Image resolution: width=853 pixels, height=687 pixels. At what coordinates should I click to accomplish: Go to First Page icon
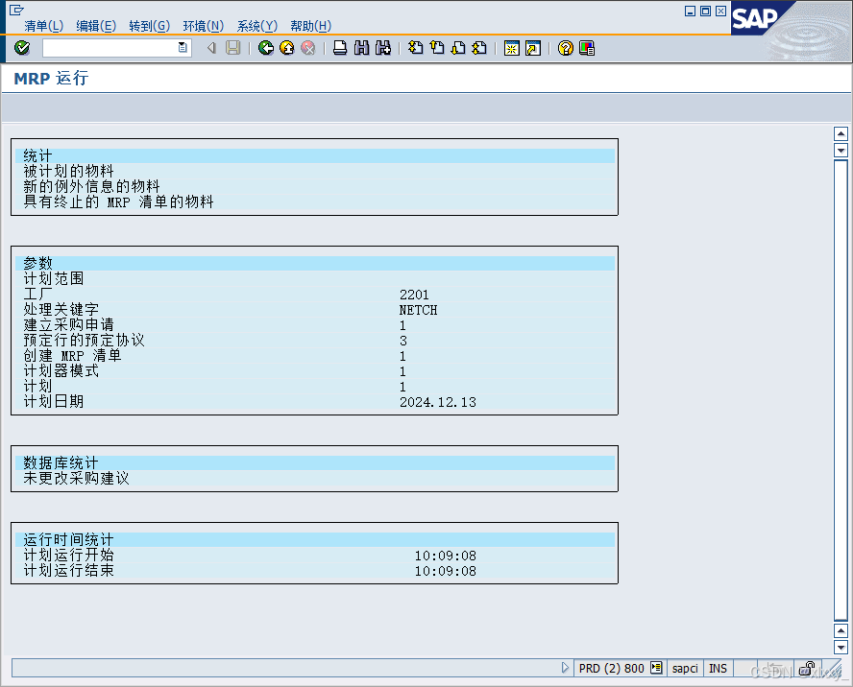coord(416,48)
